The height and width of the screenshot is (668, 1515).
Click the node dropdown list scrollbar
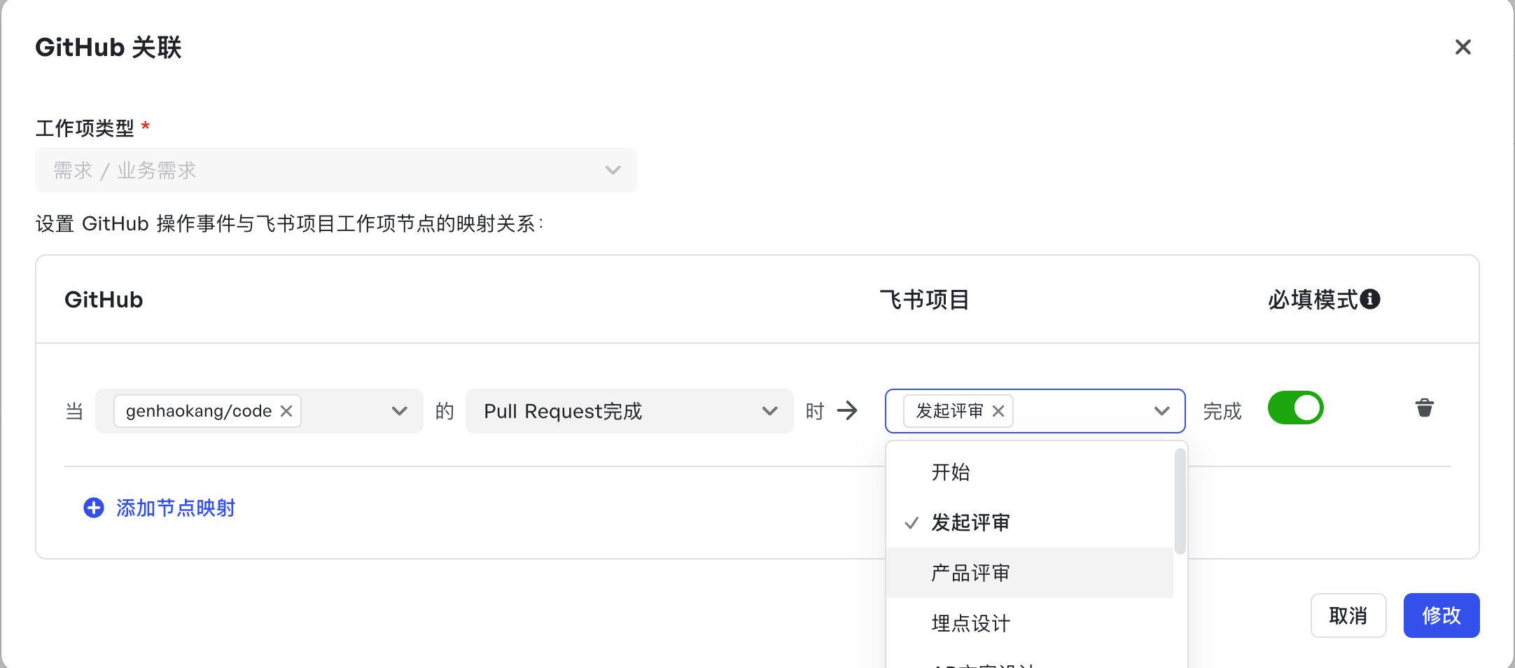pos(1180,501)
